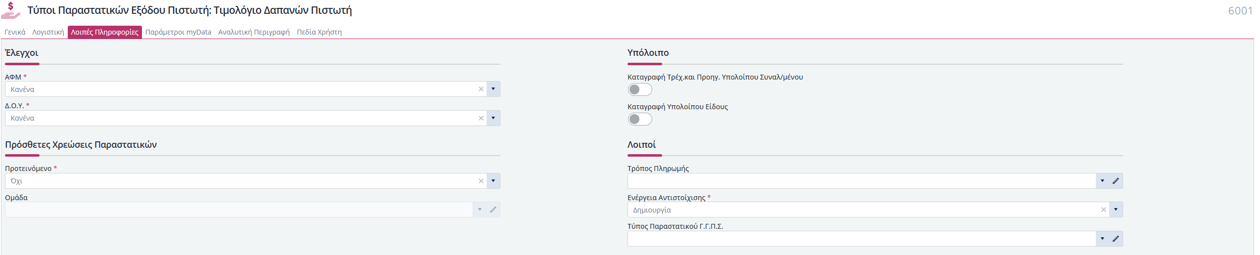Viewport: 1260px width, 255px height.
Task: Click the Λοιποί section heading
Action: [641, 145]
